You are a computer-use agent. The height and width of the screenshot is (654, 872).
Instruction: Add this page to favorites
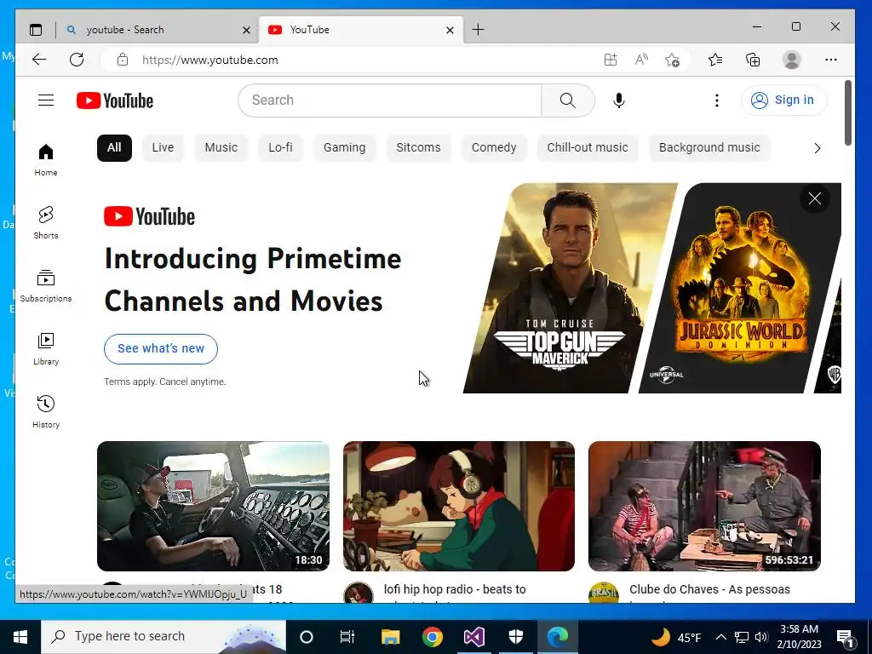[x=673, y=60]
